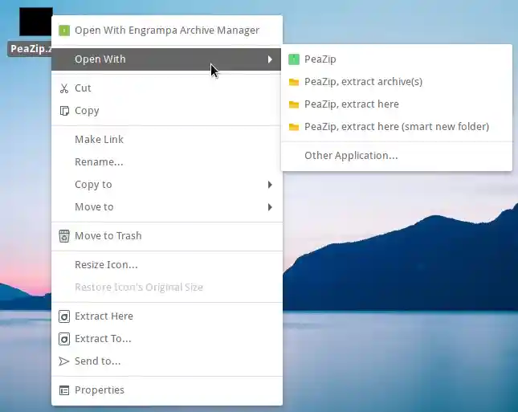Select Rename... in the menu
This screenshot has width=518, height=412.
(167, 162)
